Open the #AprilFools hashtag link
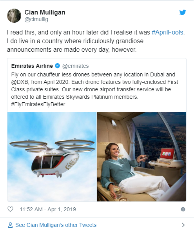 tap(167, 32)
